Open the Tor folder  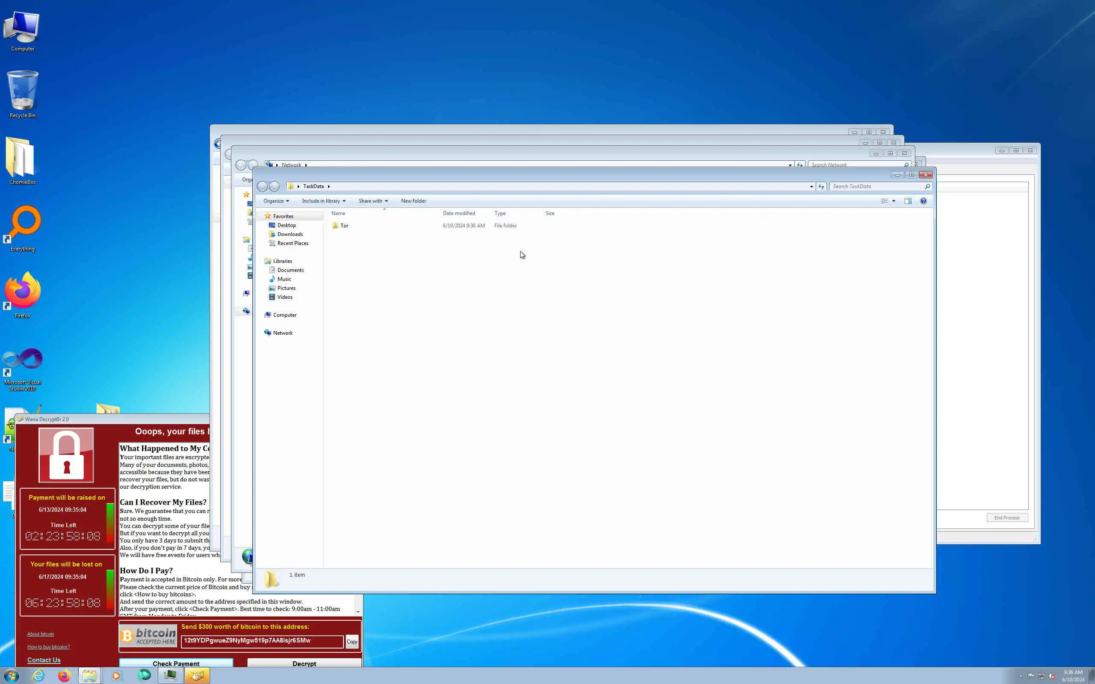click(x=344, y=226)
